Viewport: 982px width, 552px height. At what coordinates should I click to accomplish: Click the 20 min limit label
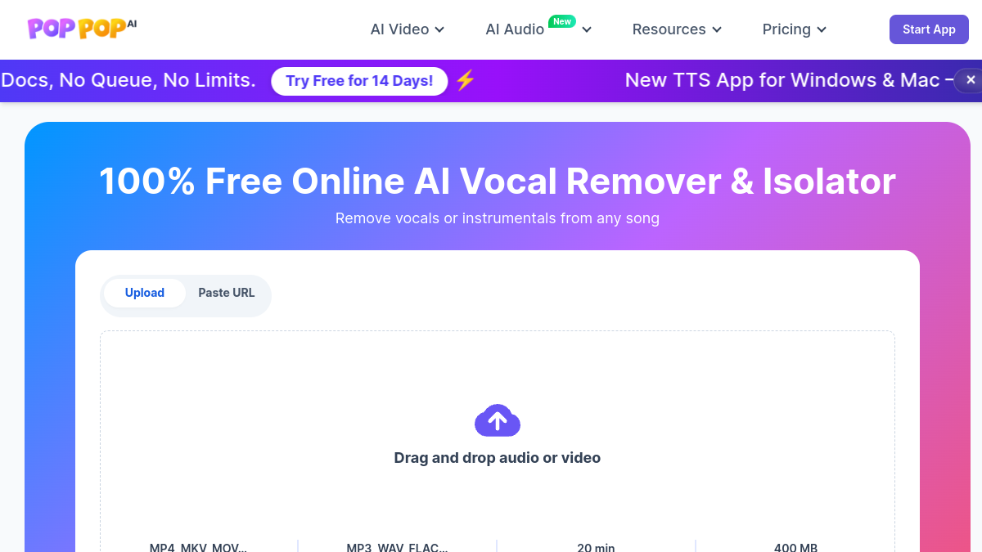click(x=596, y=547)
